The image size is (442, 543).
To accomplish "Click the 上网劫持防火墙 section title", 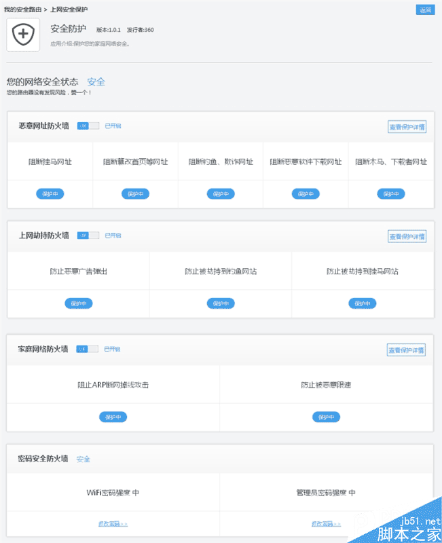I will click(43, 236).
